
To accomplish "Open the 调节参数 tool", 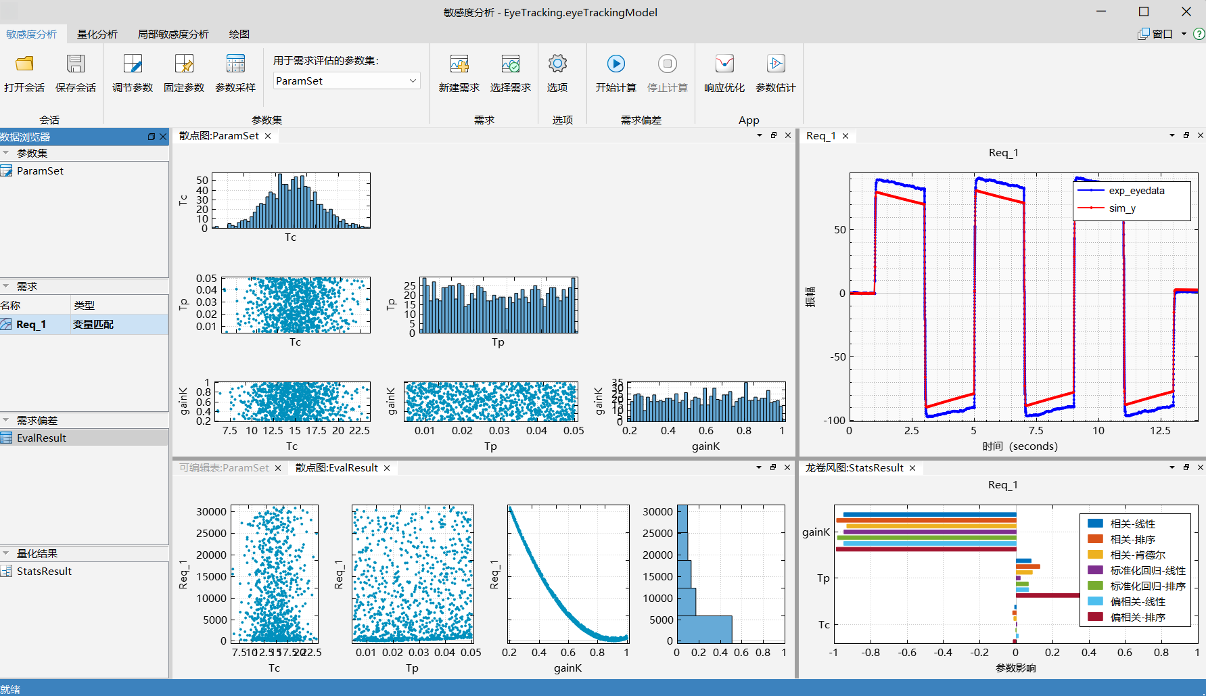I will coord(133,64).
